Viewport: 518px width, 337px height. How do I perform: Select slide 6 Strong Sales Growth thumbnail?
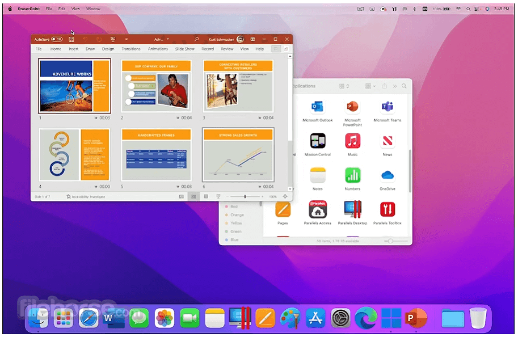click(238, 155)
